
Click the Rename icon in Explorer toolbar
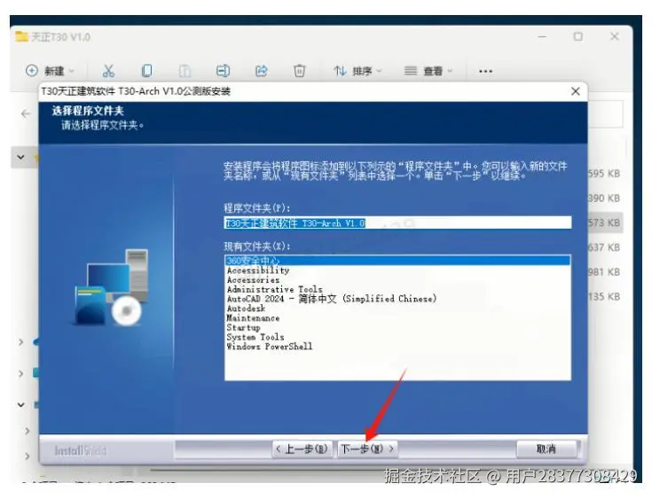coord(223,71)
